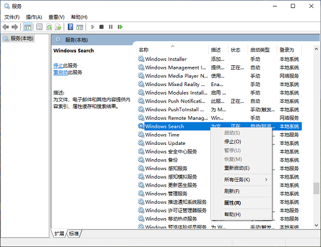This screenshot has height=247, width=321.
Task: Click gear icon beside Windows 安全中心服务
Action: [141, 151]
